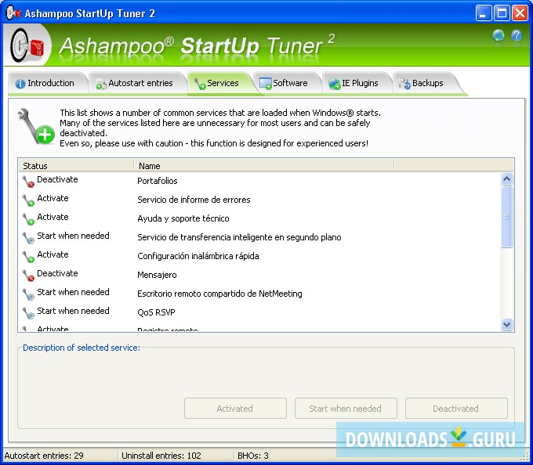Click the red wrench icon beside Mensajero
Image resolution: width=533 pixels, height=465 pixels.
pos(28,276)
